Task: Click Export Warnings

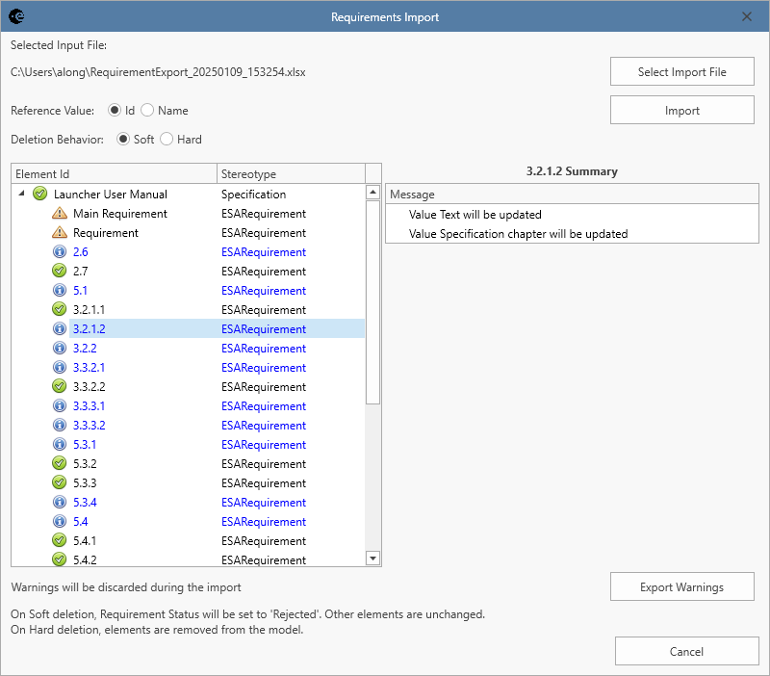Action: pyautogui.click(x=681, y=585)
